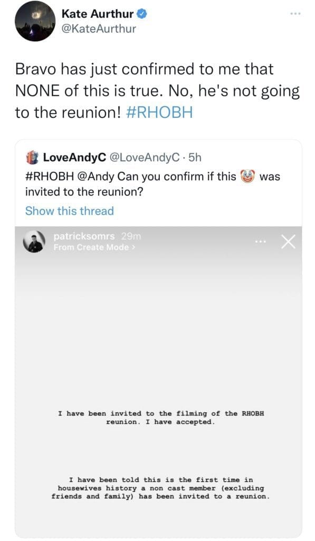Open the @LoveAndyC handle
Image resolution: width=315 pixels, height=541 pixels.
tap(145, 157)
